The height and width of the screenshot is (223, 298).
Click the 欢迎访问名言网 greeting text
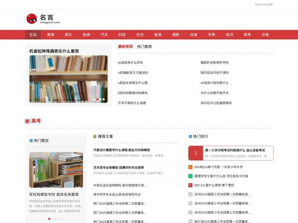(x=264, y=5)
